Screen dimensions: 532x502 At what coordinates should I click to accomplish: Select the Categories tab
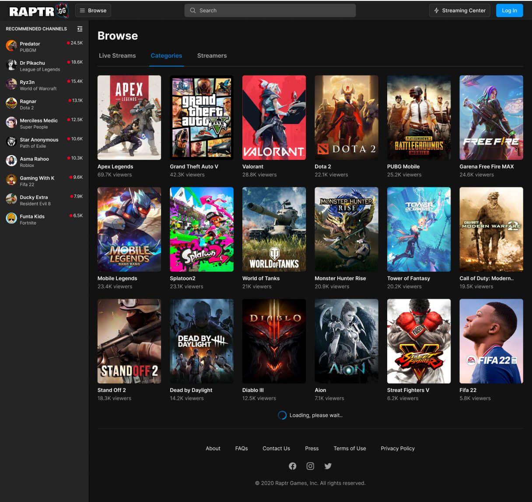pos(166,55)
